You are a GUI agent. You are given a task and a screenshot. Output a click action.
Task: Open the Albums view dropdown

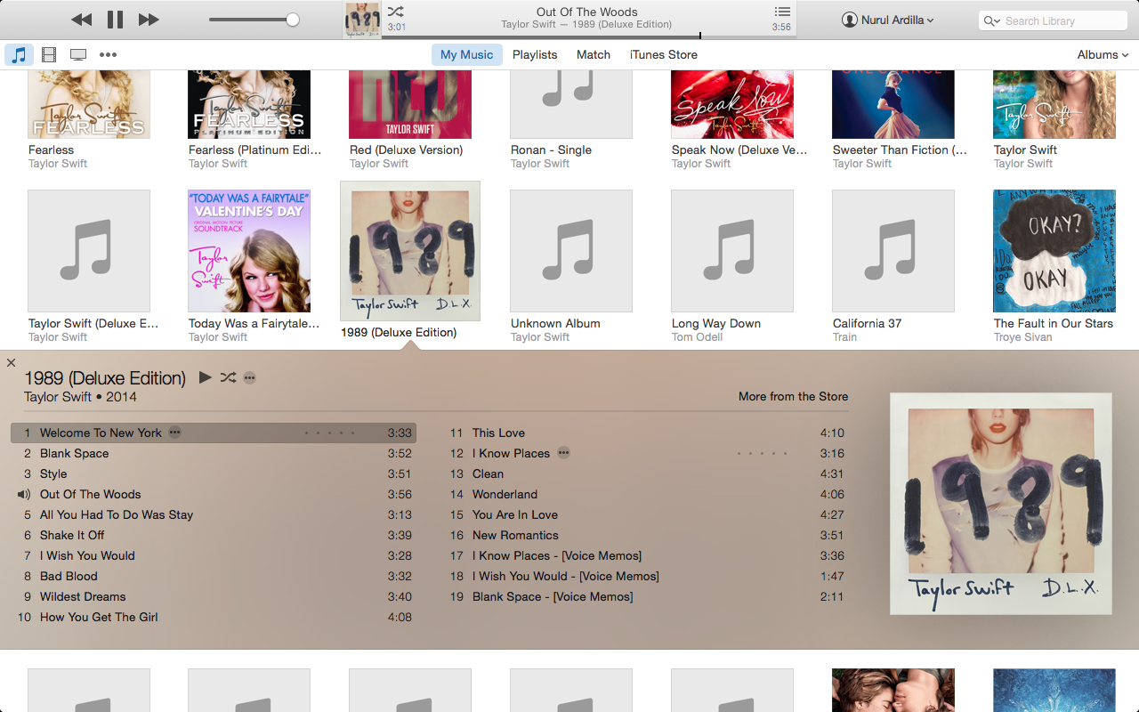1103,54
